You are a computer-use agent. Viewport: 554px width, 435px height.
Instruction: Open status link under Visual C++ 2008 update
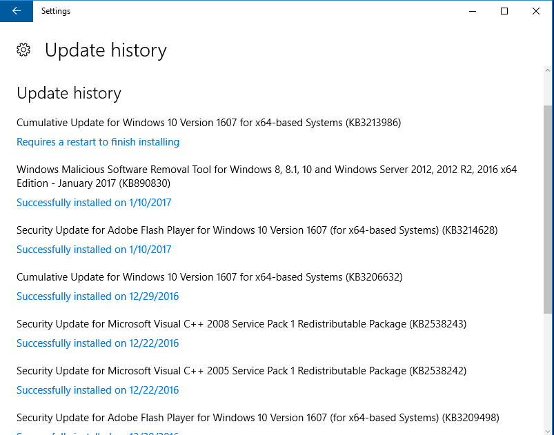pos(97,343)
